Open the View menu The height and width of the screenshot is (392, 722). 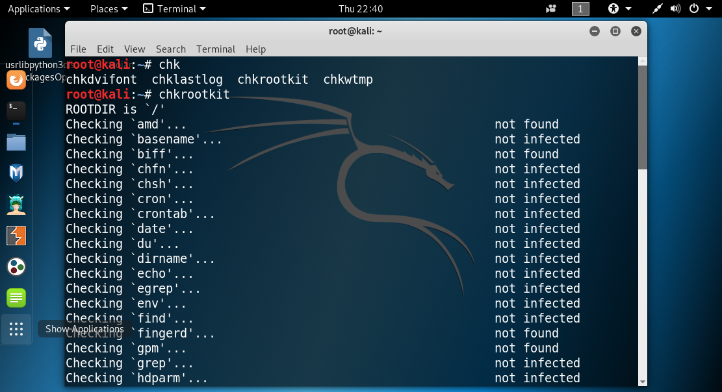(135, 49)
